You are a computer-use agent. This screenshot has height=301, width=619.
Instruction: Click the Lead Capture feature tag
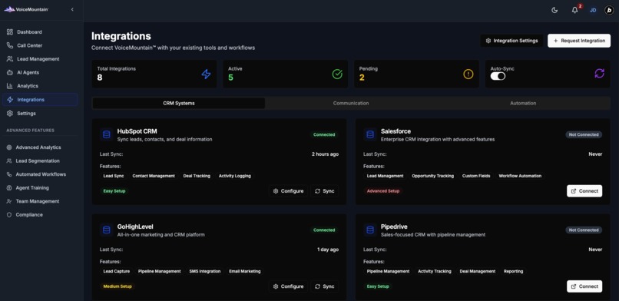117,271
